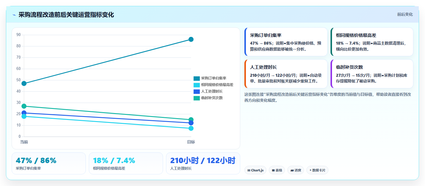Click the 进度 tag
425x186 pixels.
point(296,170)
